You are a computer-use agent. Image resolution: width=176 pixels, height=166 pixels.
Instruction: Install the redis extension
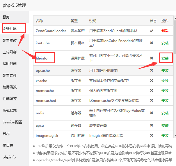click(x=165, y=113)
